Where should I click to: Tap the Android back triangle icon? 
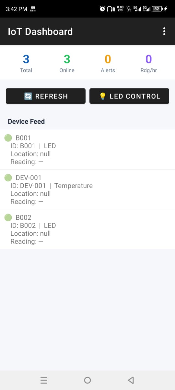pos(131,380)
